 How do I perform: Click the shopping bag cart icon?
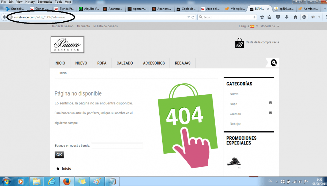point(240,43)
